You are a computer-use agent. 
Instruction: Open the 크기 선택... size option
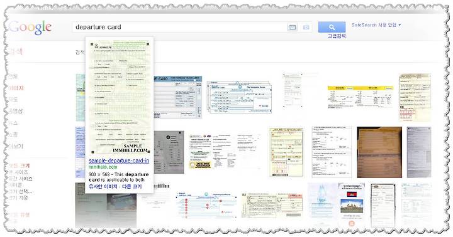(x=20, y=191)
